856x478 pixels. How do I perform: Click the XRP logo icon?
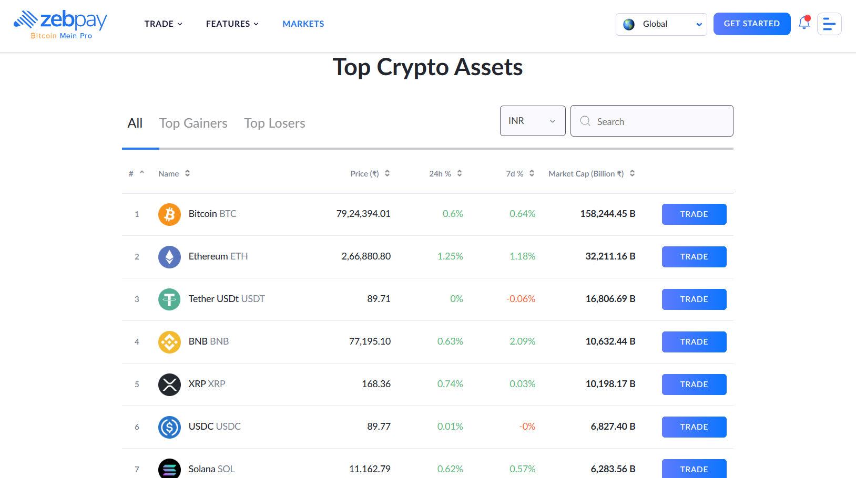(169, 384)
